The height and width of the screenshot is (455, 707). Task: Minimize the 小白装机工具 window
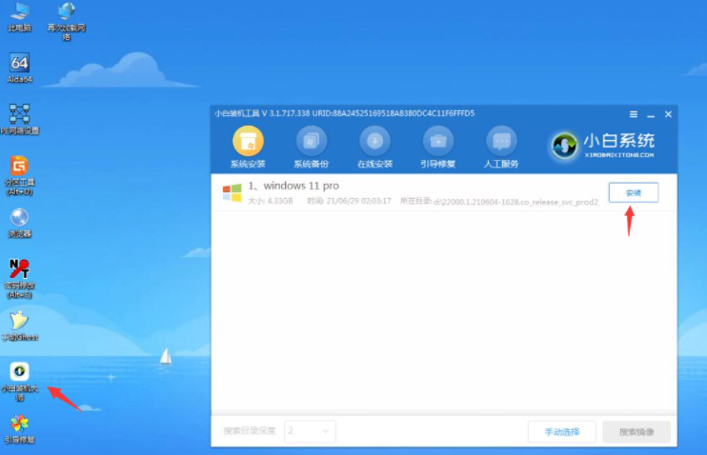pos(651,115)
